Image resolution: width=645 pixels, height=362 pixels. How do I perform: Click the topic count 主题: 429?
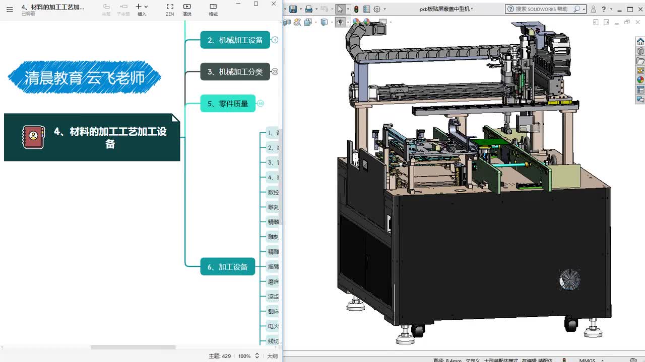[x=220, y=356]
